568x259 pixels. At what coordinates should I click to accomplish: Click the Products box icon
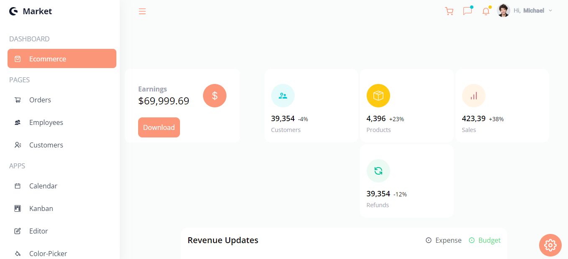[378, 96]
